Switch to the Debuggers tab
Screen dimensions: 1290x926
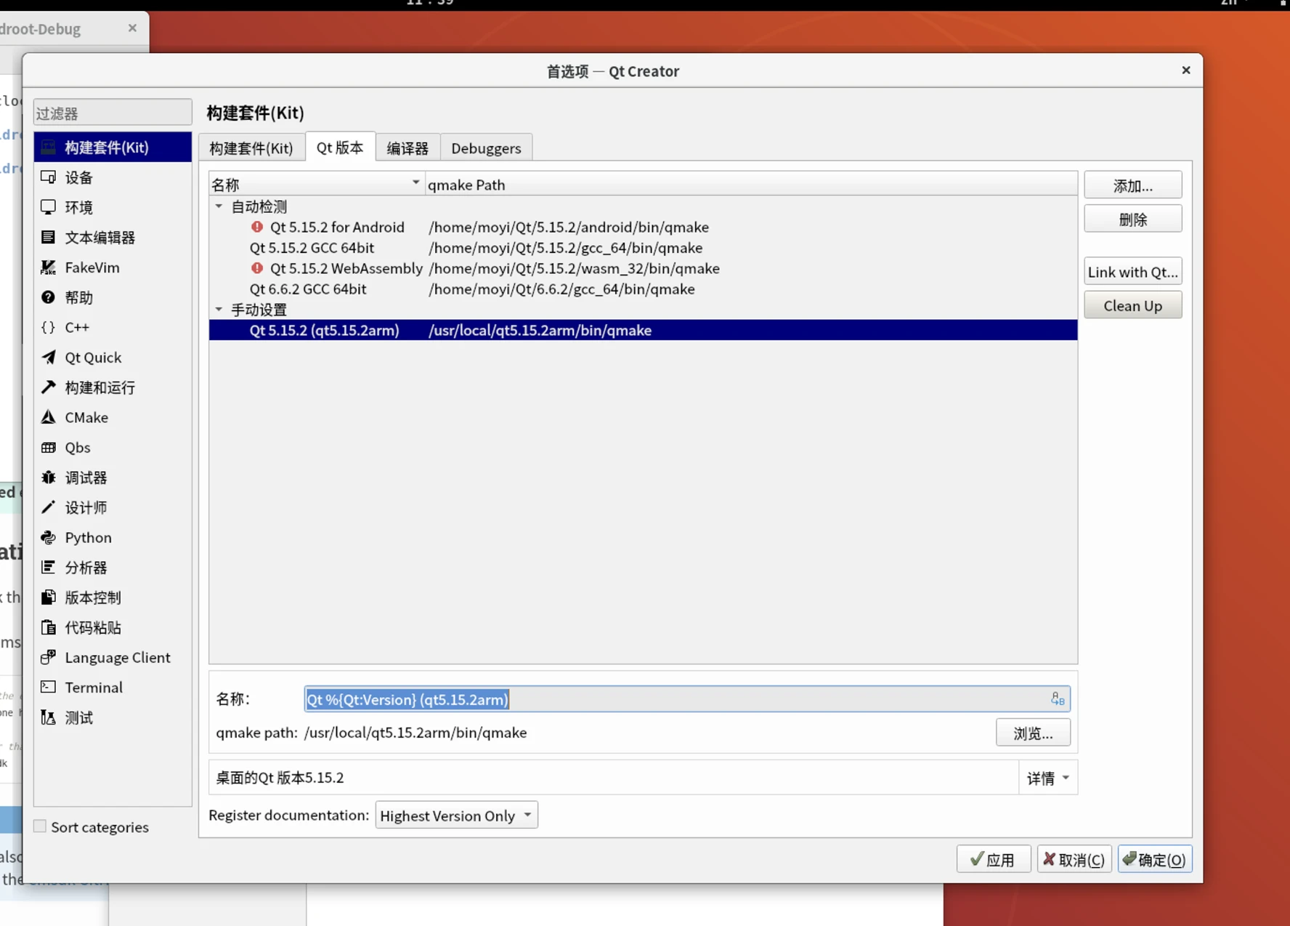click(x=486, y=147)
